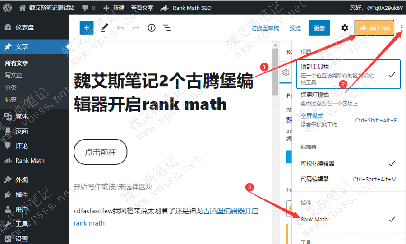The width and height of the screenshot is (406, 244).
Task: Undo the last editor change
Action: coord(120,27)
